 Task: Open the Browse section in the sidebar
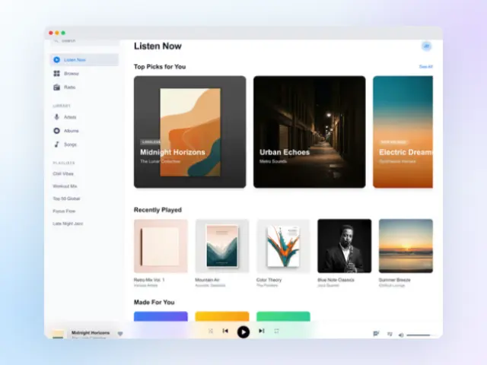(84, 74)
